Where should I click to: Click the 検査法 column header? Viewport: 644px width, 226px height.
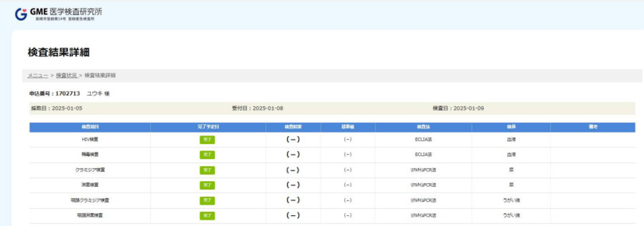(423, 127)
